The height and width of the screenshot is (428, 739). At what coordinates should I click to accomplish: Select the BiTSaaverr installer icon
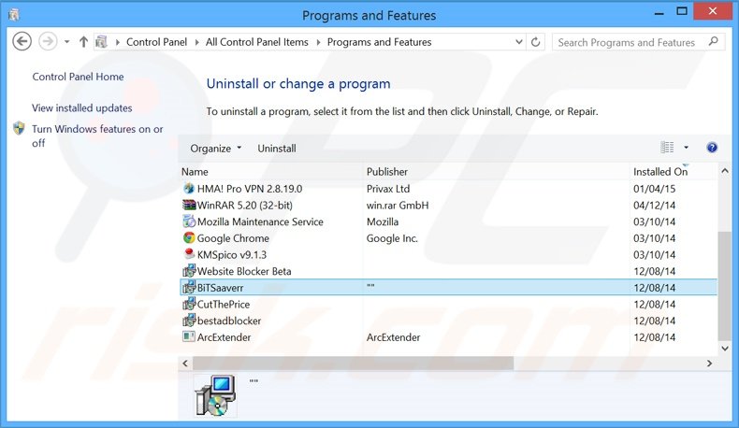[189, 287]
